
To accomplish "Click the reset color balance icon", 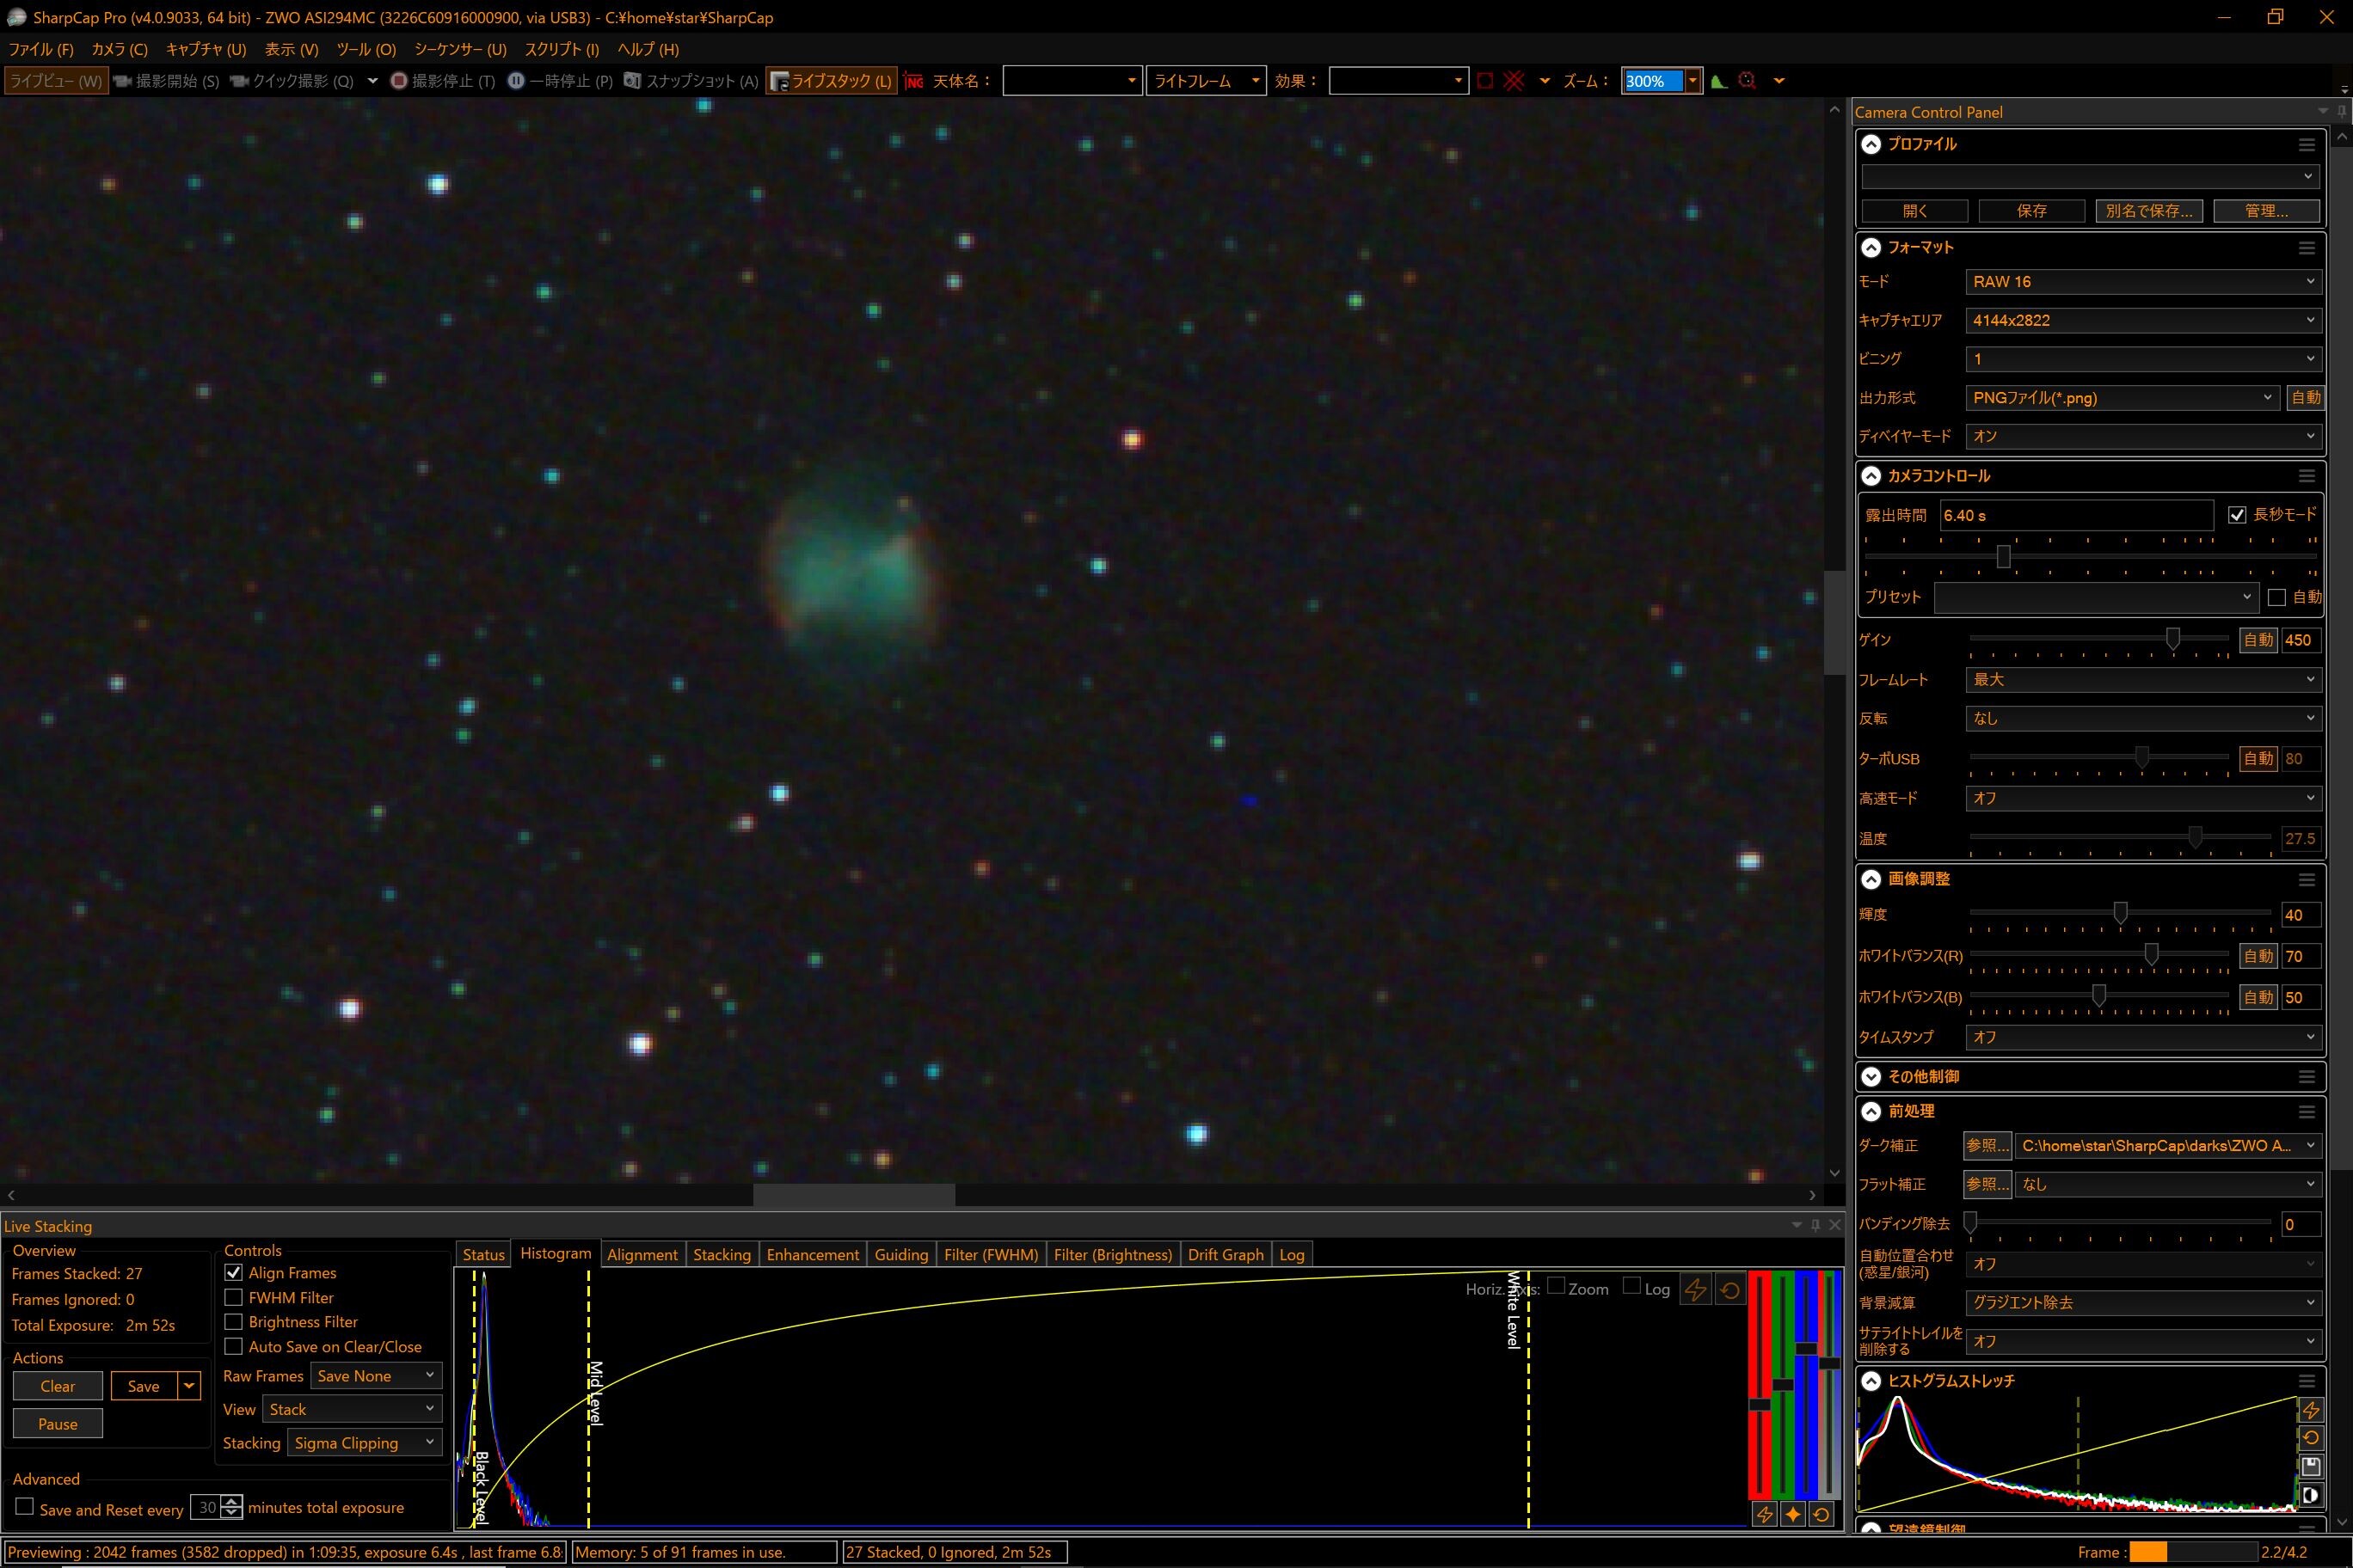I will (1822, 1514).
